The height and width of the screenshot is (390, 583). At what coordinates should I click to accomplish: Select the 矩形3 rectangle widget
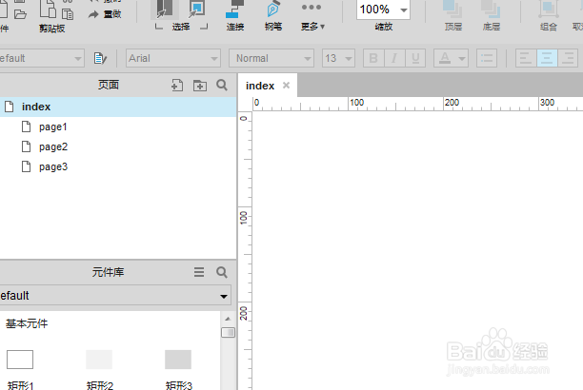point(178,369)
